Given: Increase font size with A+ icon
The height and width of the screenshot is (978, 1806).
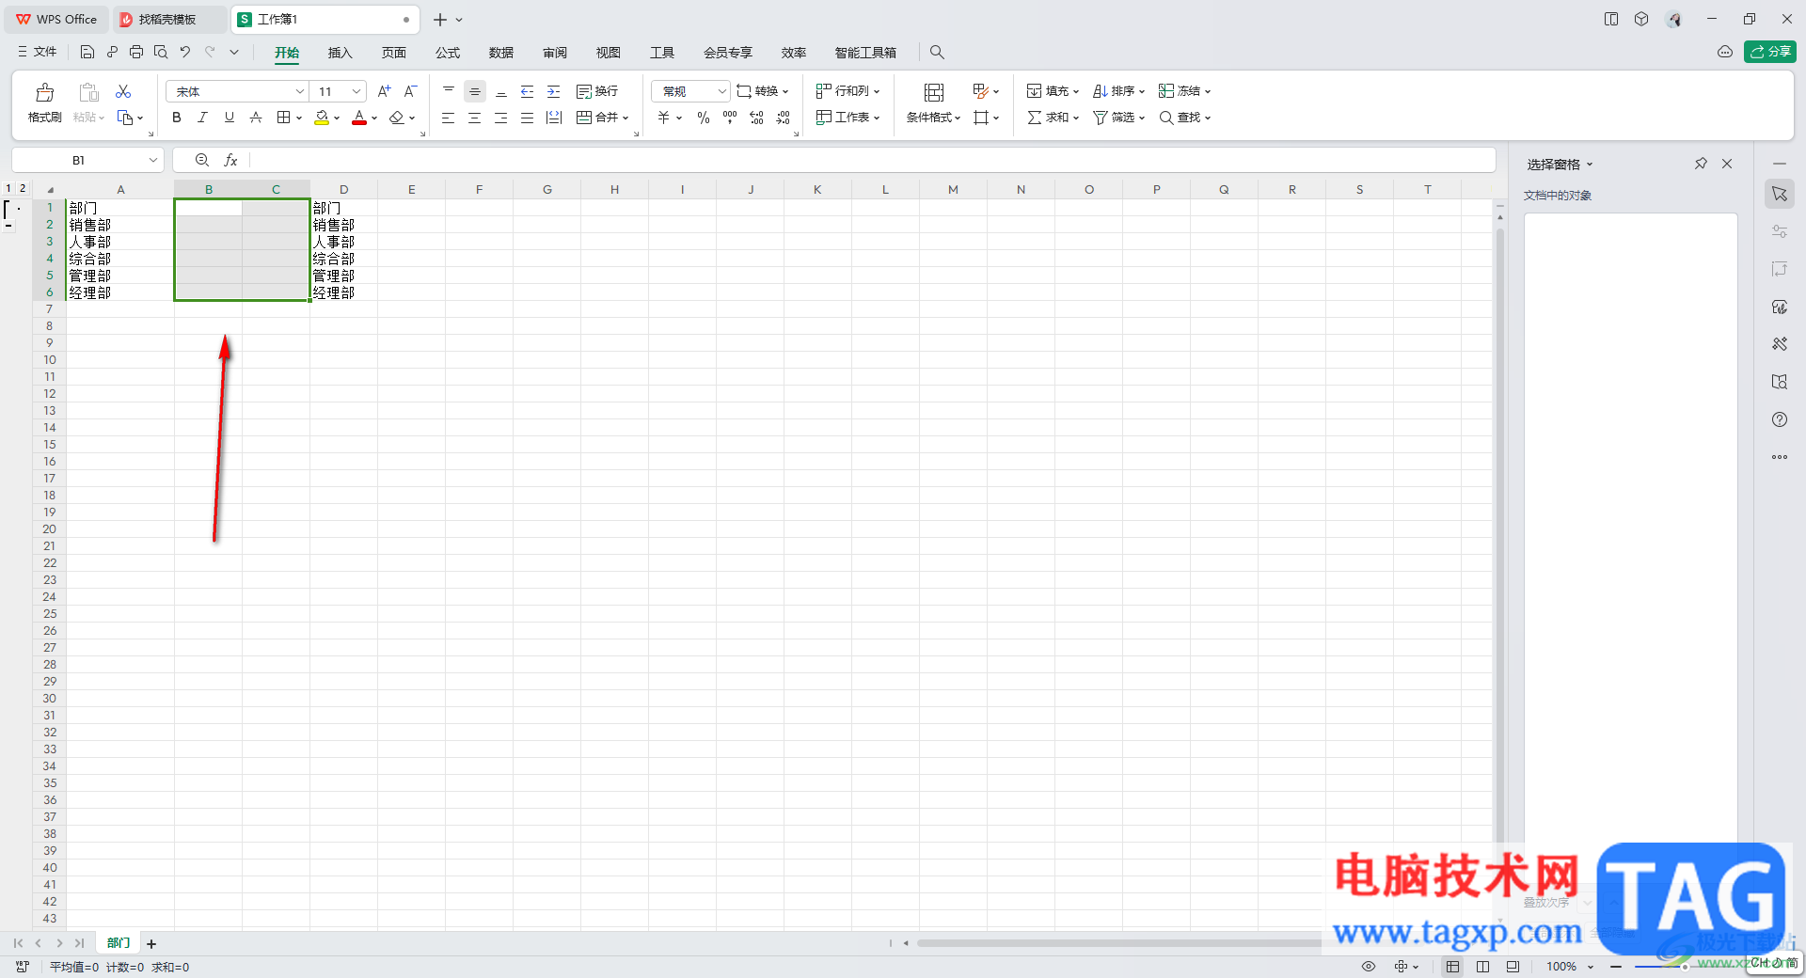Looking at the screenshot, I should coord(384,91).
